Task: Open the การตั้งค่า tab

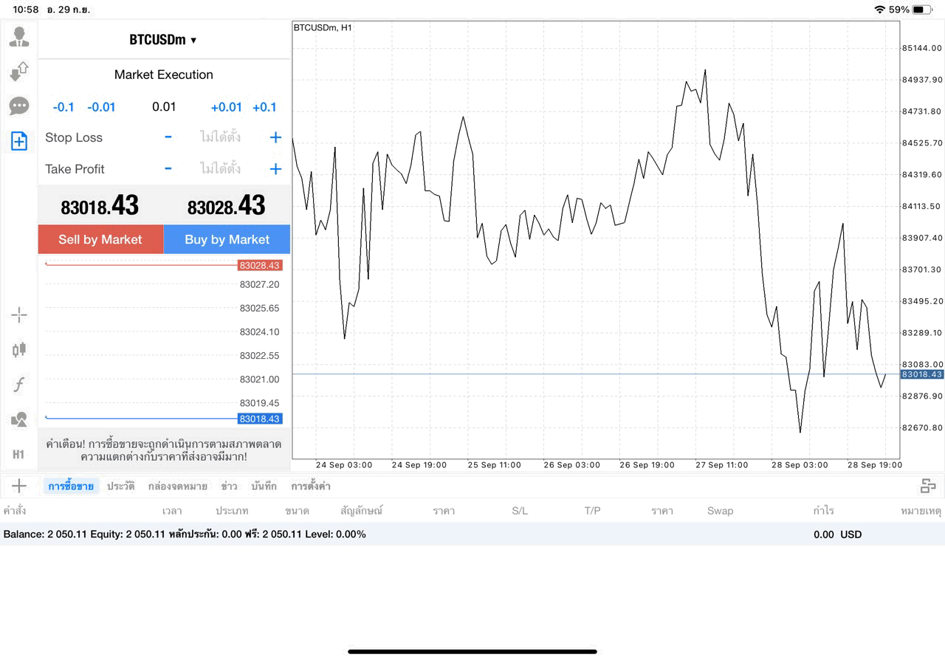Action: coord(311,486)
